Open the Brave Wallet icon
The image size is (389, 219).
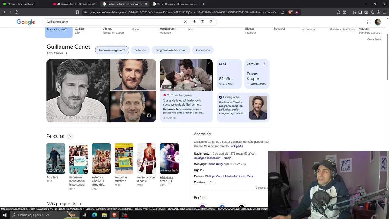(x=366, y=12)
